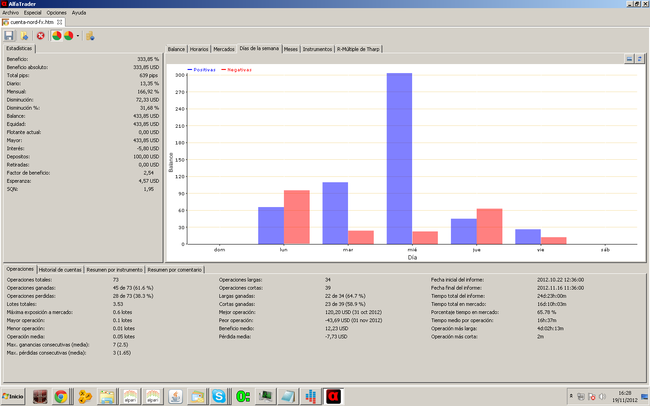Click the Inicio start button
The width and height of the screenshot is (650, 406).
click(13, 397)
